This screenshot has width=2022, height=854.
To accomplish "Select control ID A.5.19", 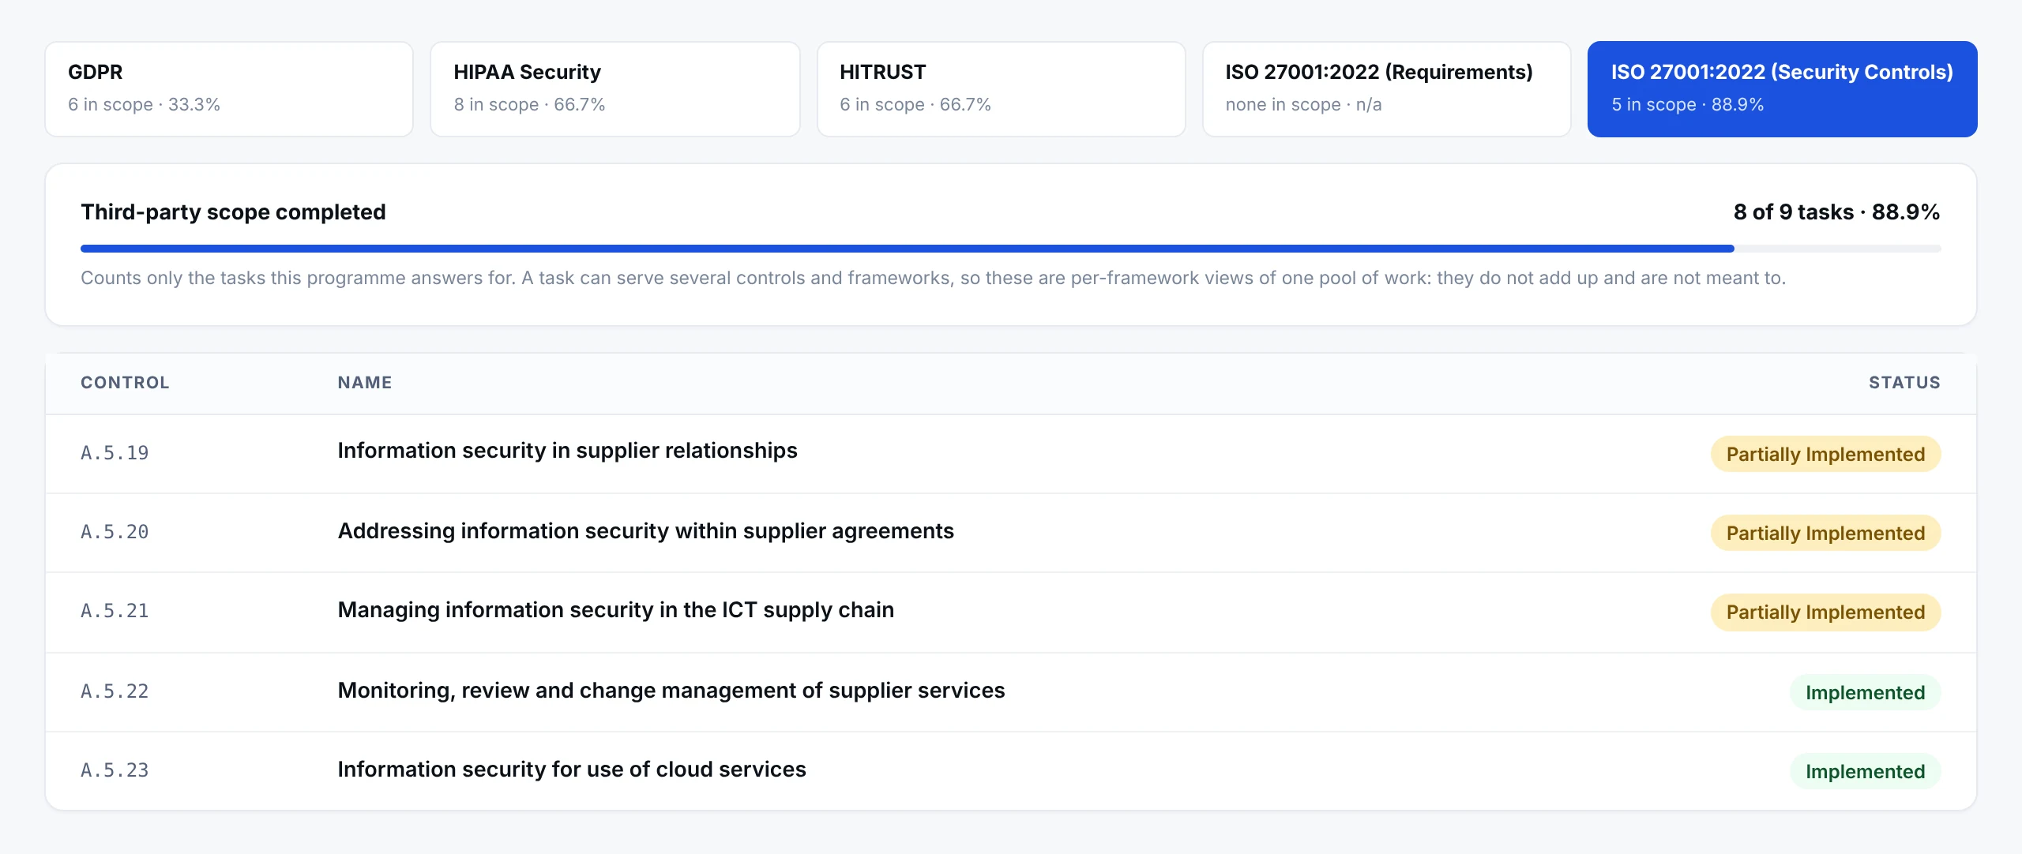I will click(x=115, y=453).
